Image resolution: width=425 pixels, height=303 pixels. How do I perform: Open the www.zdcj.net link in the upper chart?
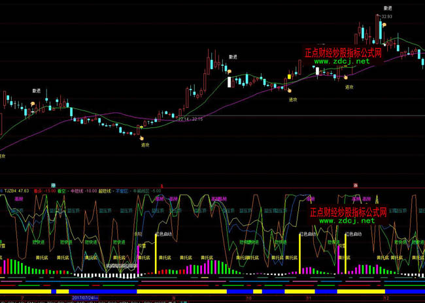[341, 61]
